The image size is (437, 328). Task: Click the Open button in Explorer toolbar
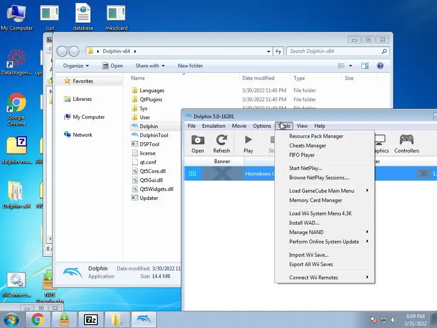(113, 66)
